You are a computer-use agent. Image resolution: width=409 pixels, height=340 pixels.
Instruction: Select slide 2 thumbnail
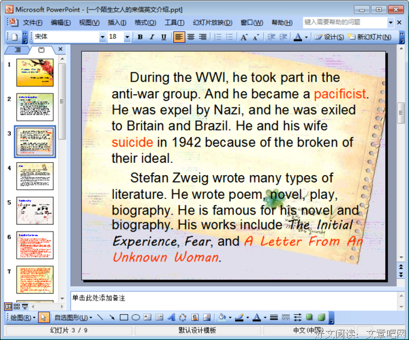click(35, 107)
